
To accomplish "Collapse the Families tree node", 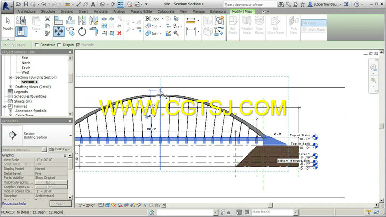I will [x=4, y=106].
